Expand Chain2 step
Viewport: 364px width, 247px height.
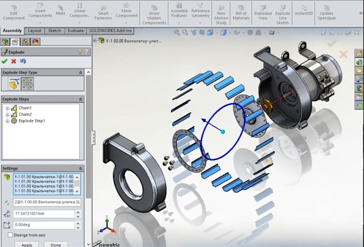(7, 114)
